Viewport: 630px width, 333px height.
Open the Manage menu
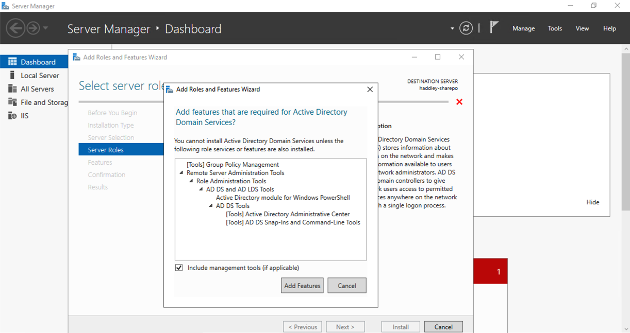523,28
